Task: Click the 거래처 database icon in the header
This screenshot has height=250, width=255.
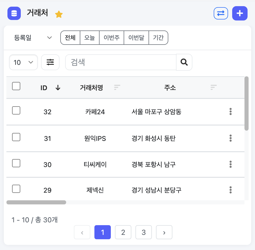Action: 14,13
